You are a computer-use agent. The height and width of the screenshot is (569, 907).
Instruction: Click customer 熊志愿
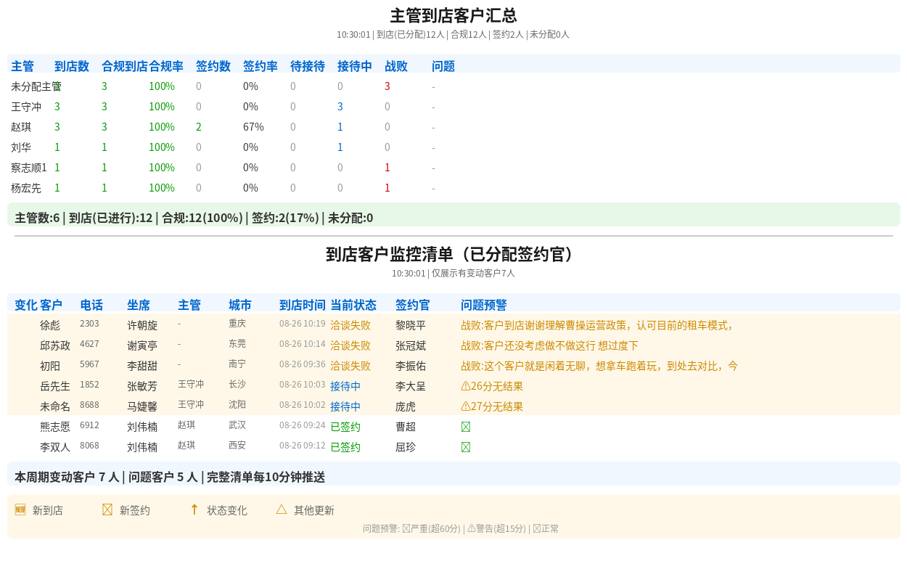[x=55, y=427]
